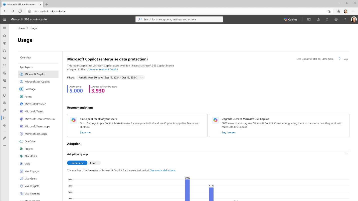This screenshot has width=358, height=201.
Task: Click Learn more about Copilot link
Action: point(103,69)
